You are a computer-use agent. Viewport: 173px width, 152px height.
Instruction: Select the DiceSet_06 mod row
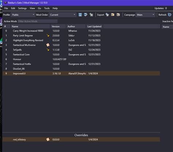click(81, 69)
